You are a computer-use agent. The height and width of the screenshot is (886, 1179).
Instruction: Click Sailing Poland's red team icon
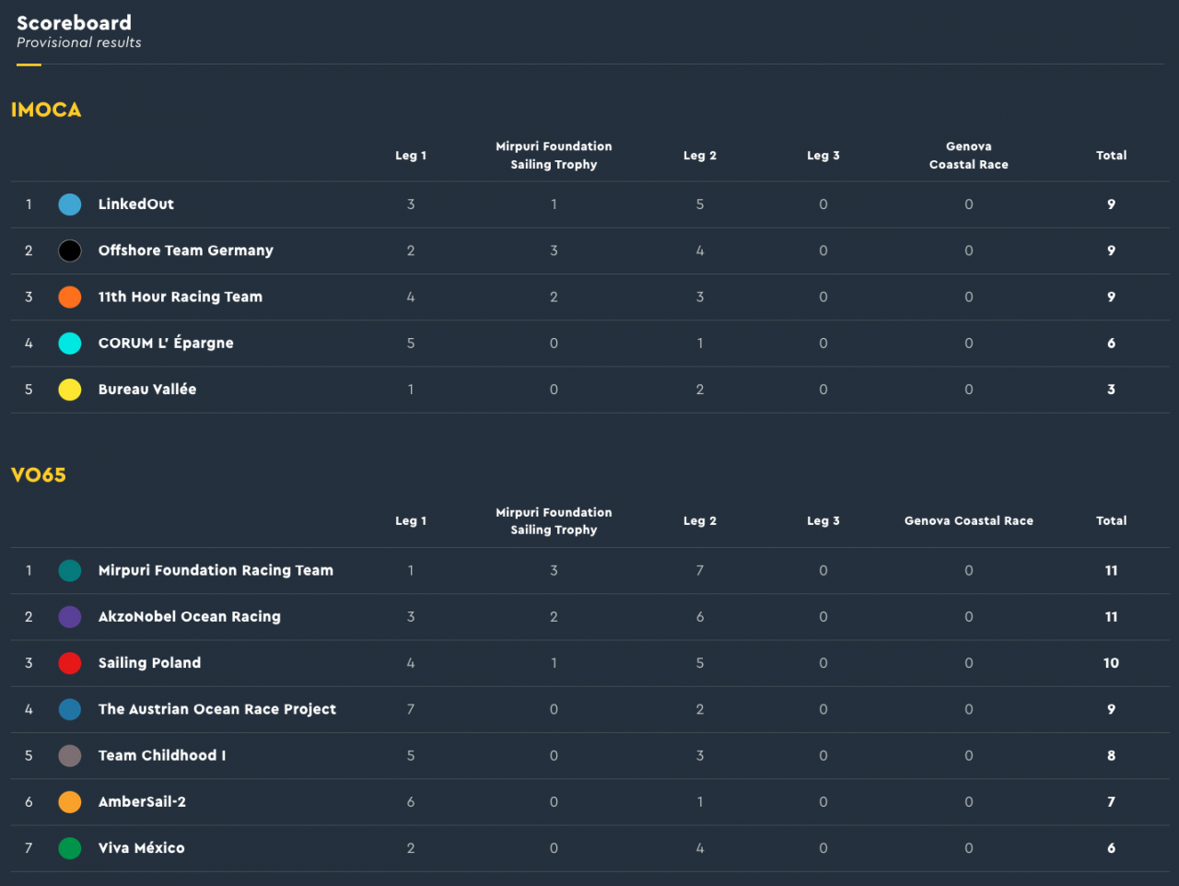coord(70,663)
